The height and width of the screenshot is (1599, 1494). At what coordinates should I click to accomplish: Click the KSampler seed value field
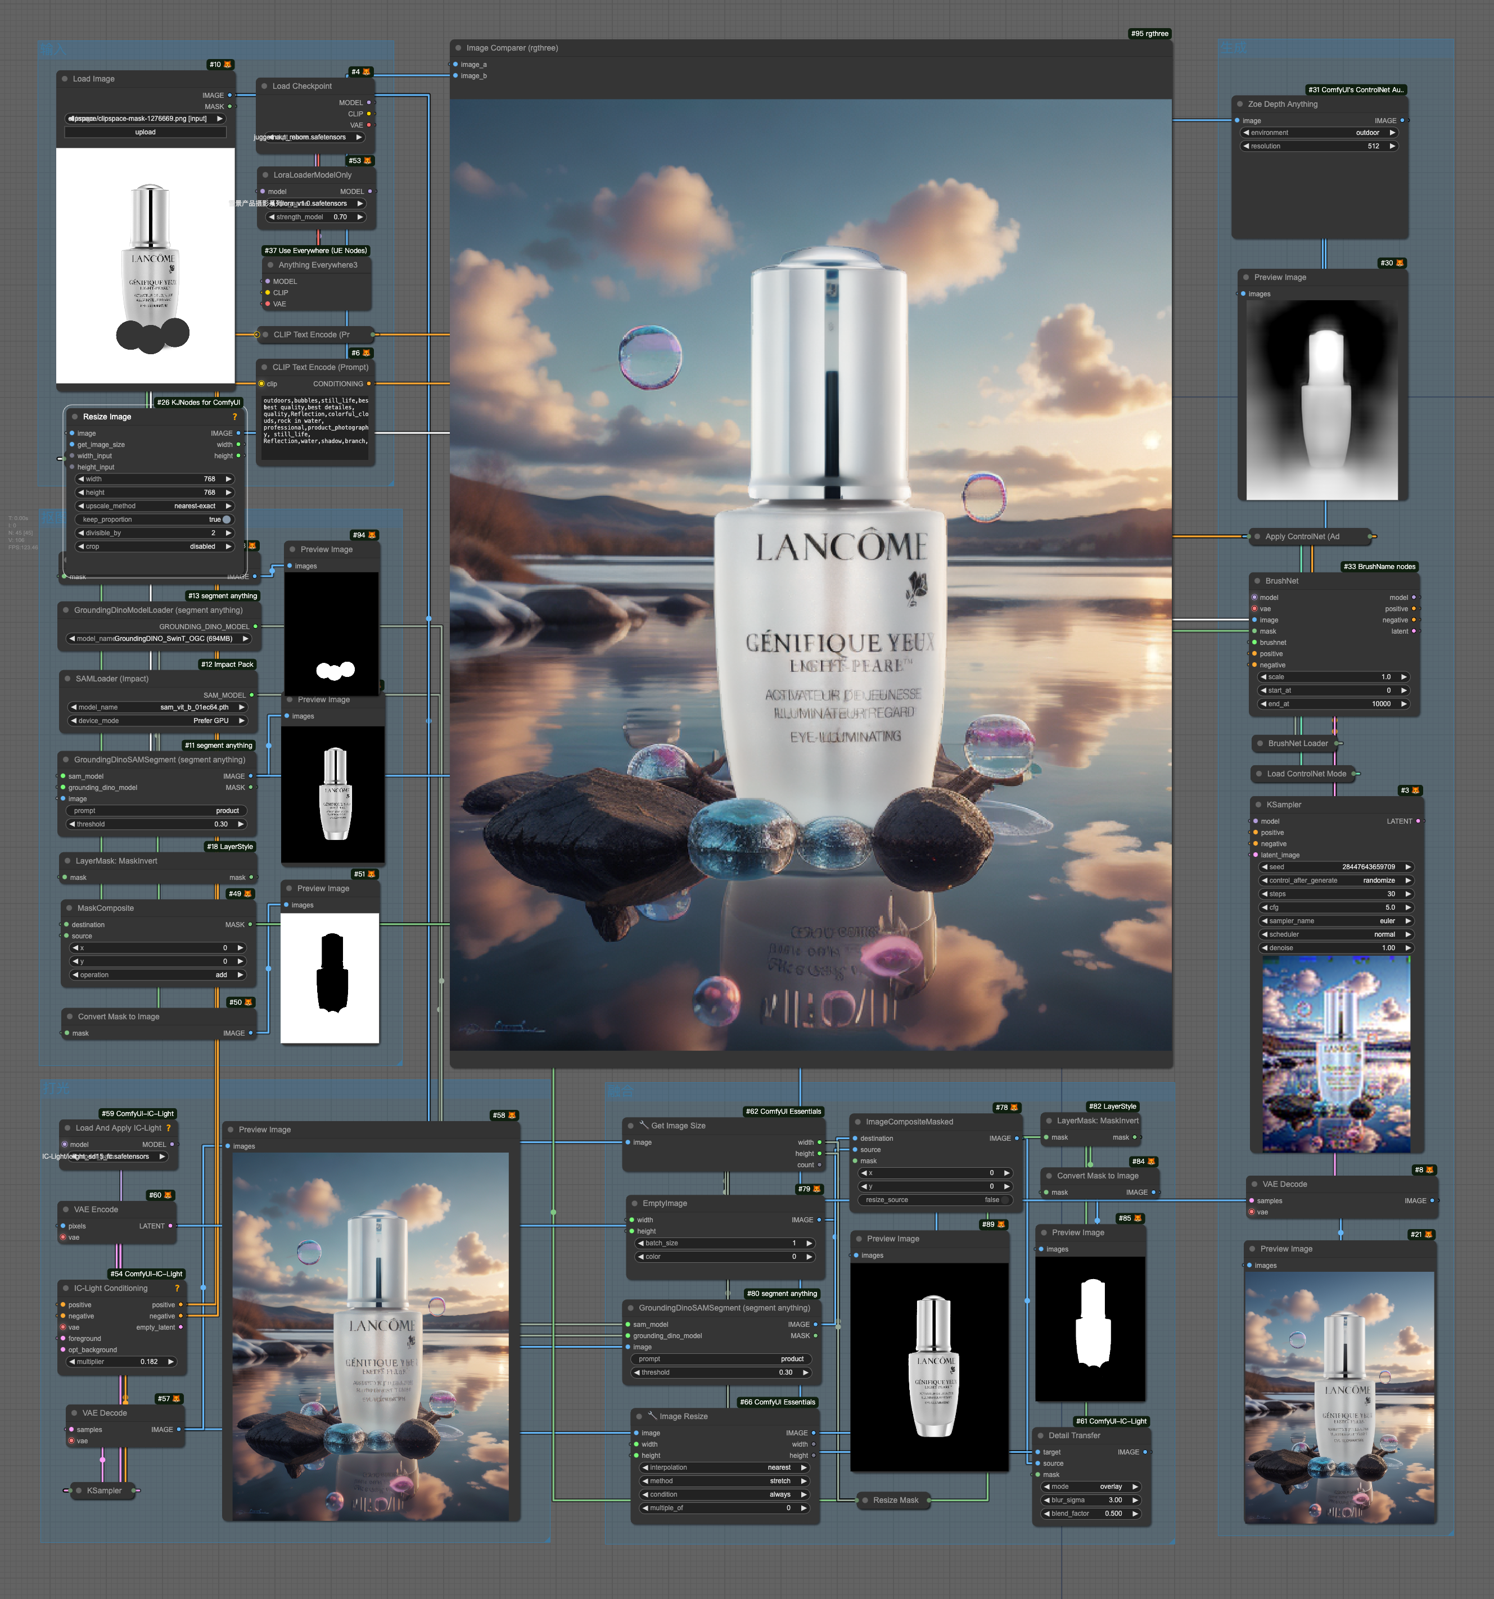1337,867
